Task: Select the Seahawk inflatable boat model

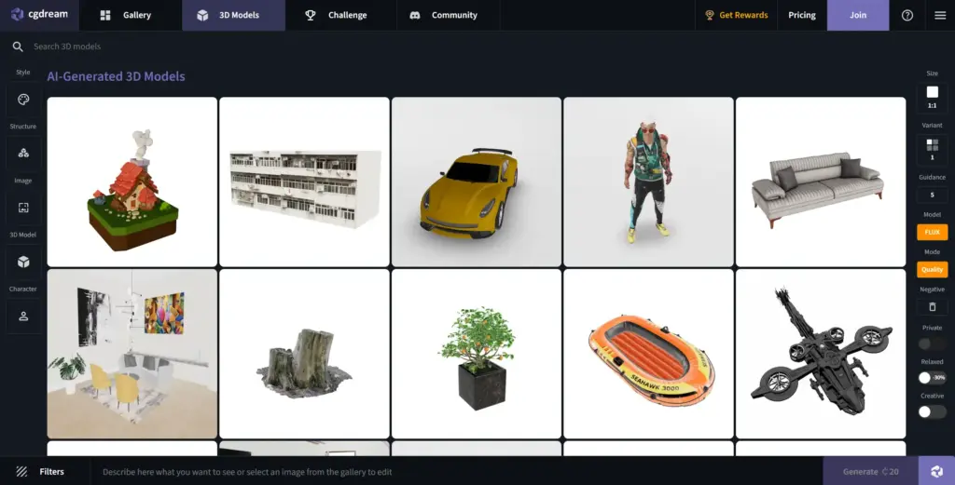Action: (649, 354)
